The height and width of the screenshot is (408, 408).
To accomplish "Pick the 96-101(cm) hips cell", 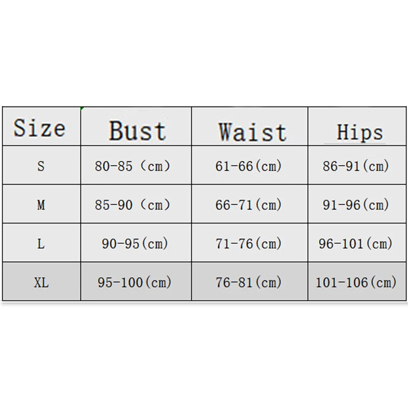I will click(355, 243).
